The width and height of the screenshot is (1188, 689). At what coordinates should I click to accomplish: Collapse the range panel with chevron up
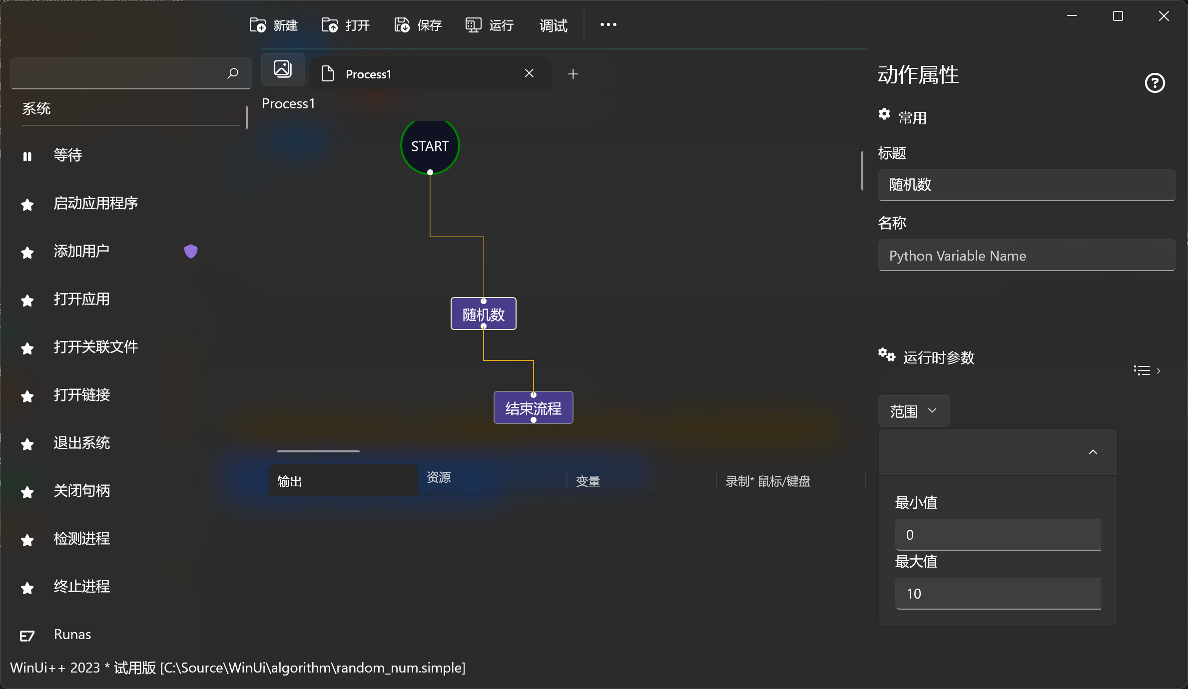click(1093, 452)
